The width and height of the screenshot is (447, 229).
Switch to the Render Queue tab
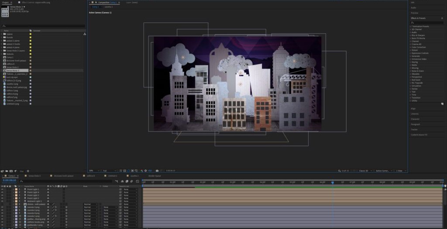point(155,176)
